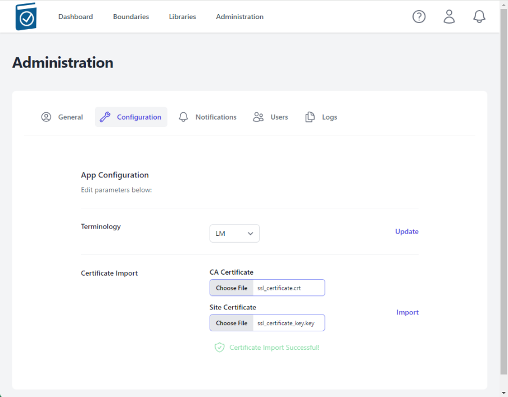This screenshot has height=397, width=508.
Task: Open the help question mark icon
Action: point(419,16)
